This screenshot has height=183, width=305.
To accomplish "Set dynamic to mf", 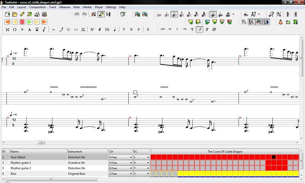I will pos(192,29).
